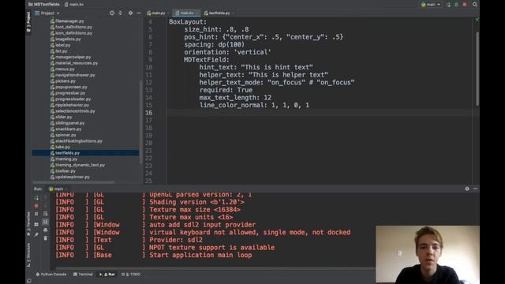Click the locate-file target icon in Project panel
This screenshot has width=505, height=284.
(112, 13)
